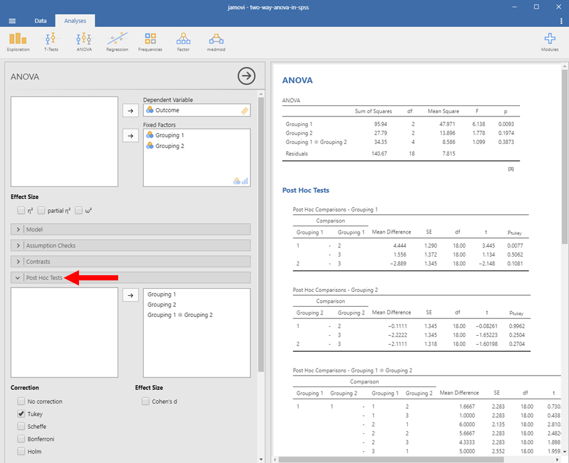The height and width of the screenshot is (463, 569).
Task: Enable the Bonferroni correction checkbox
Action: point(21,439)
